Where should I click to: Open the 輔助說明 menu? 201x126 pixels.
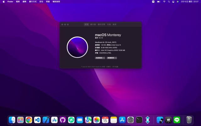click(x=56, y=2)
